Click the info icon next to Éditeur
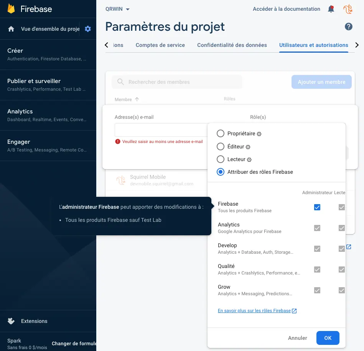This screenshot has height=351, width=364. click(248, 147)
